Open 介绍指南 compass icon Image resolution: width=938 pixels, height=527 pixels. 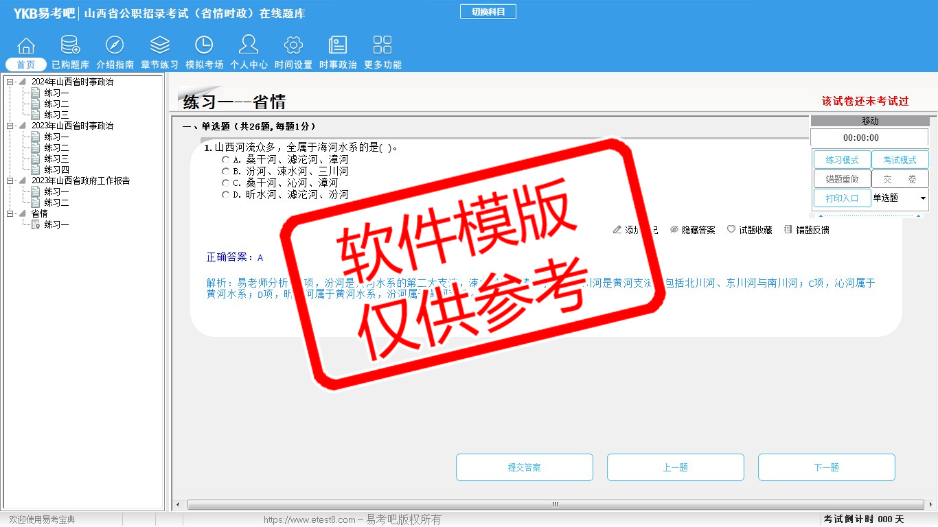pyautogui.click(x=115, y=46)
